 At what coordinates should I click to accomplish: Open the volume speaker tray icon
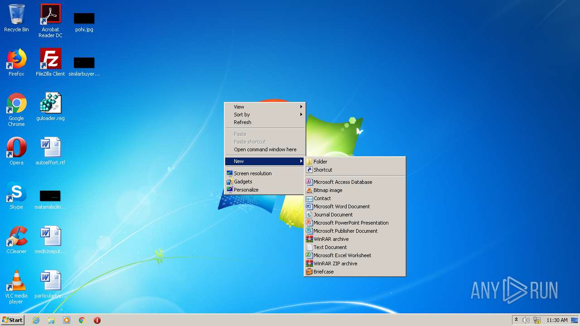click(526, 320)
